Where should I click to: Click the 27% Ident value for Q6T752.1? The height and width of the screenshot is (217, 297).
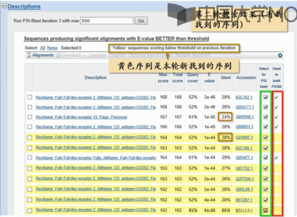[x=226, y=168]
